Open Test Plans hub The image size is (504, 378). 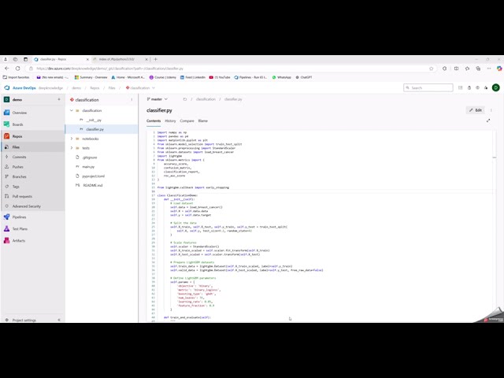(20, 229)
